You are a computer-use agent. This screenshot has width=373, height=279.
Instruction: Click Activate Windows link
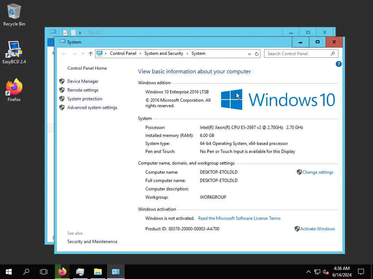point(317,229)
